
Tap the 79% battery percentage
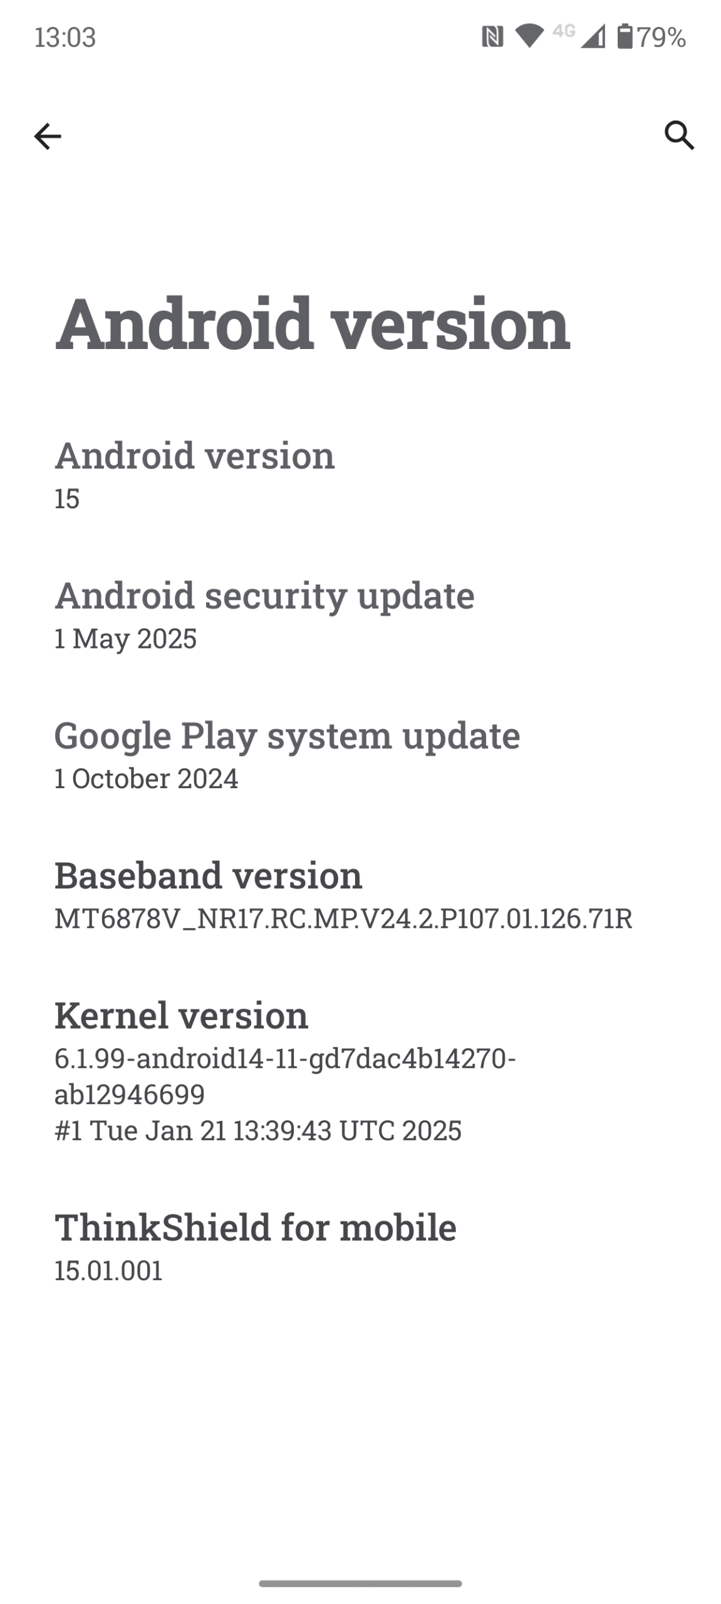661,38
